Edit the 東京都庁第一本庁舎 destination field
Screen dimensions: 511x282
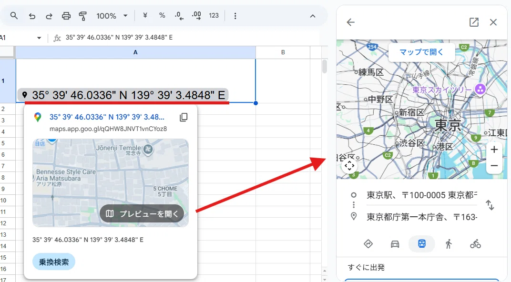(422, 217)
